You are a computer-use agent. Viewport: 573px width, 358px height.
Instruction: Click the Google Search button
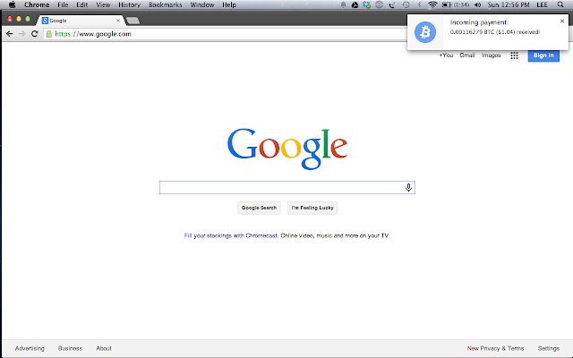[x=259, y=208]
